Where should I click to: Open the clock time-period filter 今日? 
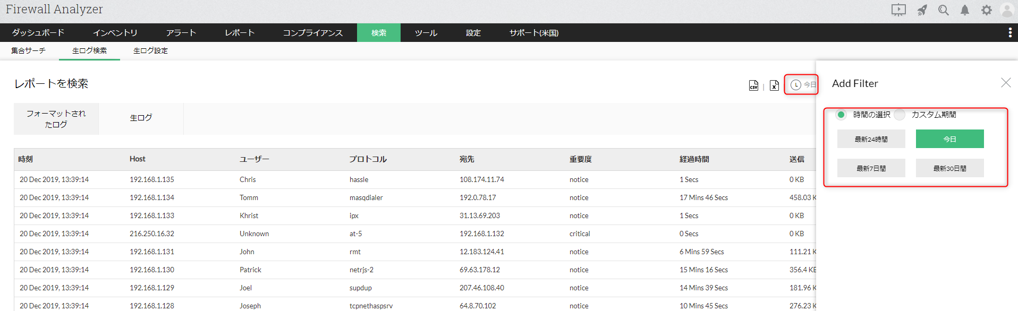802,85
